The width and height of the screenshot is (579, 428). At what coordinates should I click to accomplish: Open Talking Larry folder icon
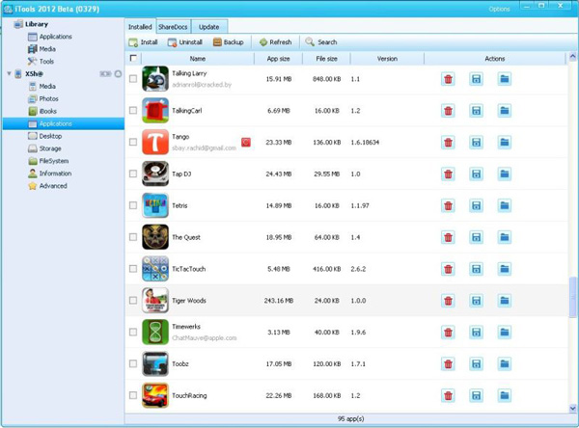coord(505,79)
